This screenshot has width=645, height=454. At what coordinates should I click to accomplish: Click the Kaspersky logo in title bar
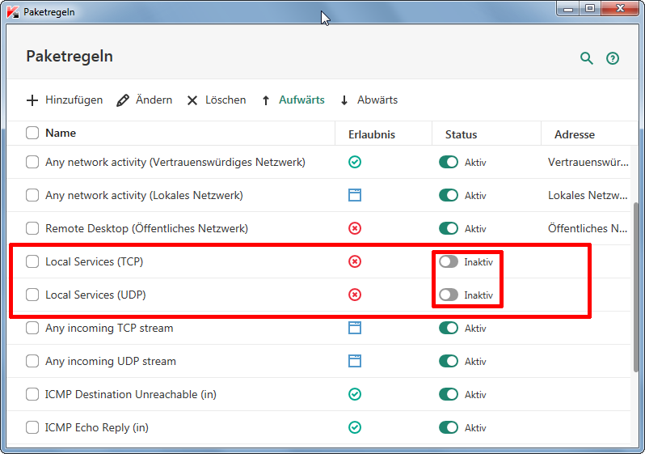click(x=12, y=13)
